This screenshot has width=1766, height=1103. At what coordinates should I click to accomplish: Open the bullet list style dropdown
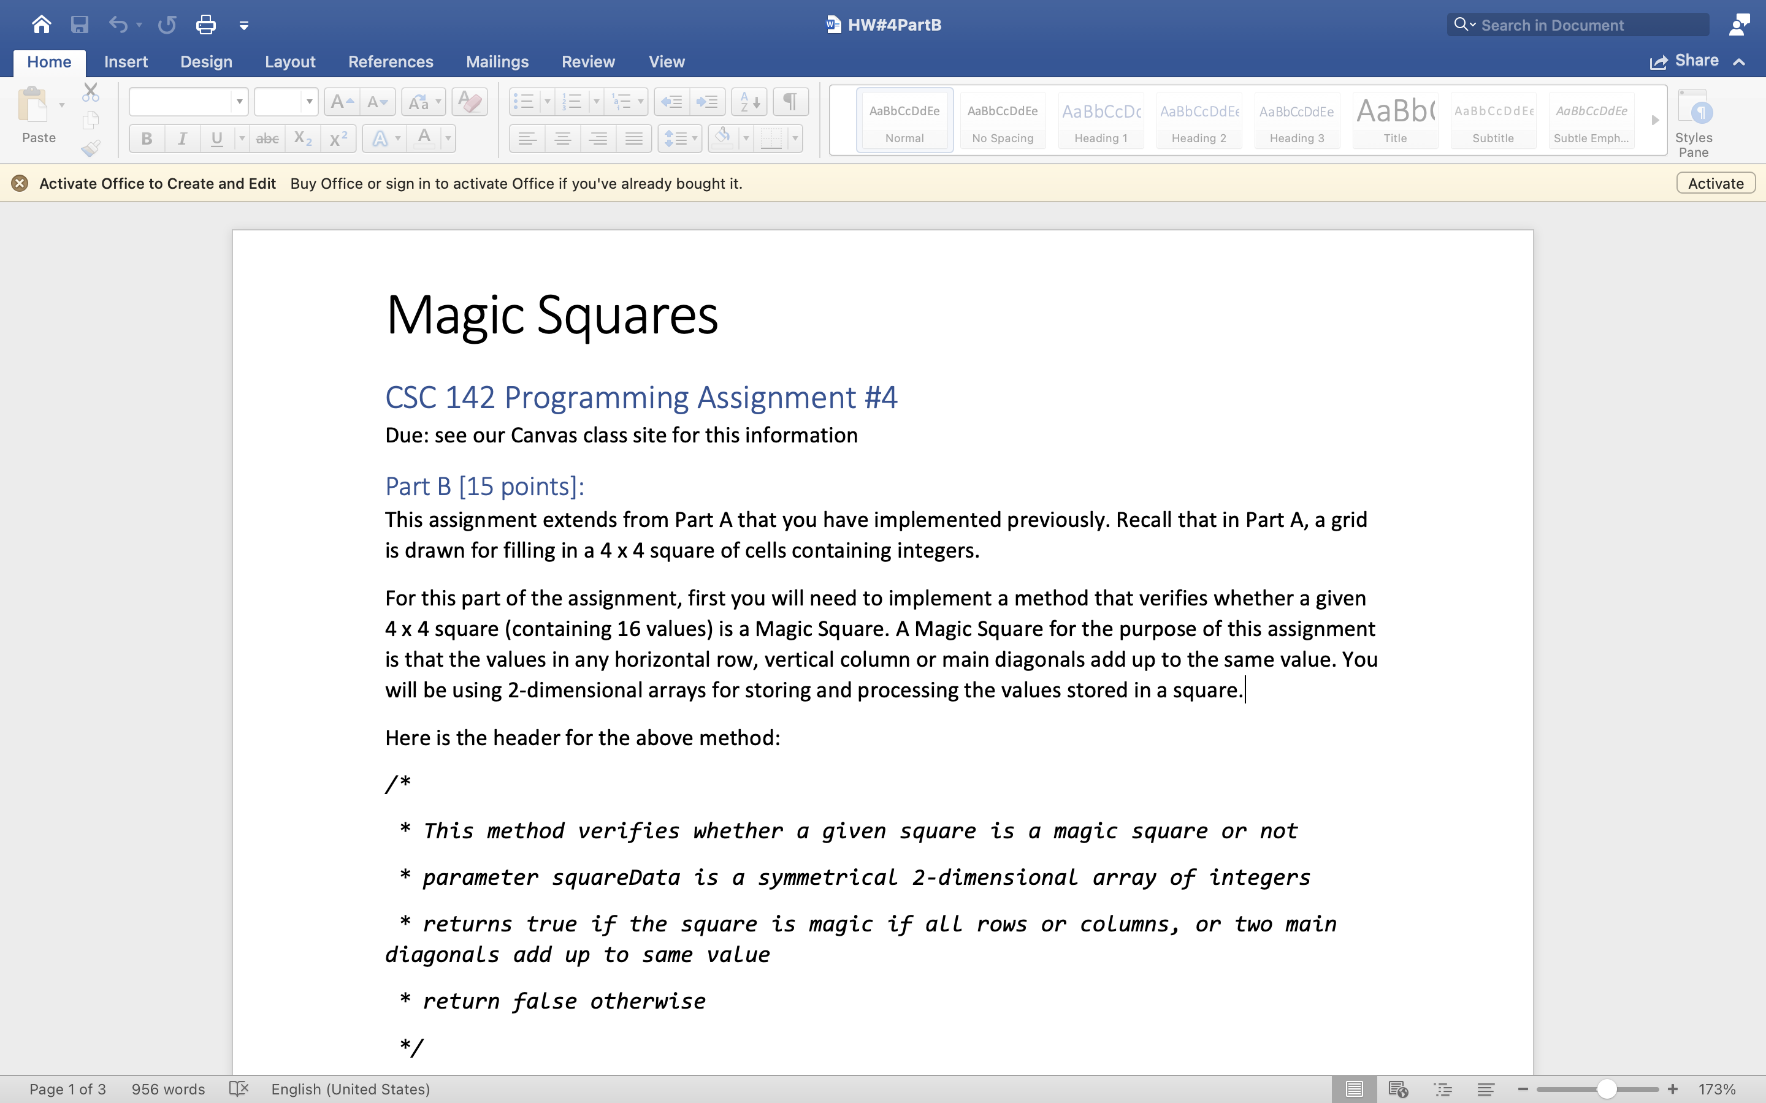click(549, 101)
